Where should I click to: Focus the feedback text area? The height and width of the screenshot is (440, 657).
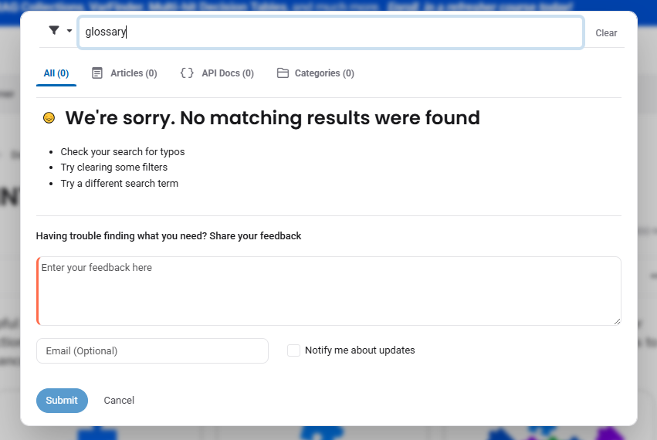pos(329,291)
